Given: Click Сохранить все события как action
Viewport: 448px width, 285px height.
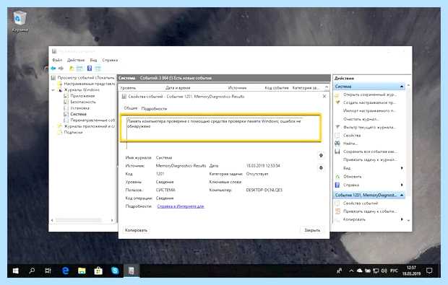Looking at the screenshot, I should coord(370,152).
